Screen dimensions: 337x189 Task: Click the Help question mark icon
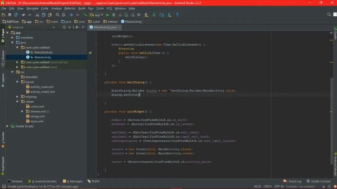click(x=177, y=15)
